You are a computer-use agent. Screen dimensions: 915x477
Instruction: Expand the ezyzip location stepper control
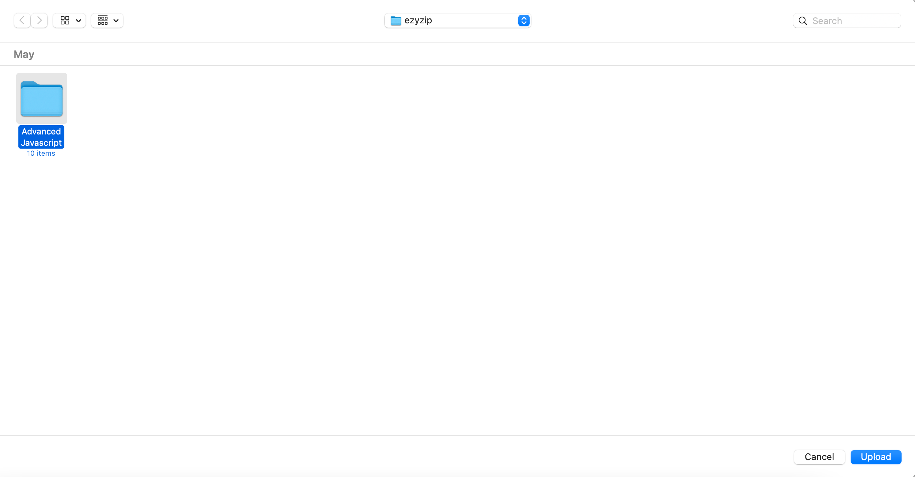click(x=524, y=20)
